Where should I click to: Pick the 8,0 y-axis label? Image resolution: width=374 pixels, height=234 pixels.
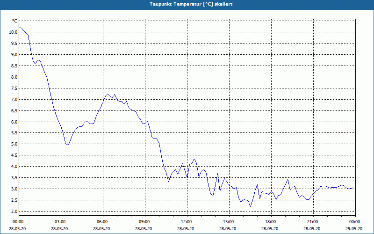pyautogui.click(x=14, y=77)
